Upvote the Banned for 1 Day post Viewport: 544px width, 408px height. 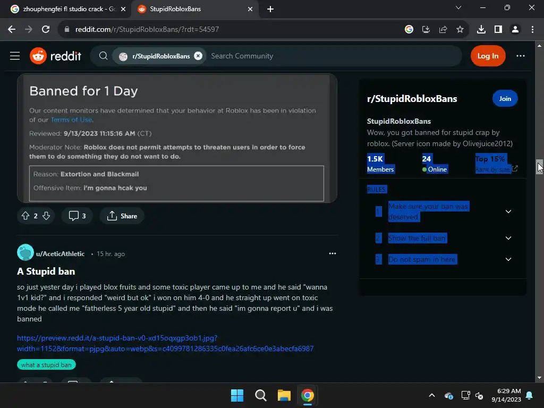[x=25, y=216]
